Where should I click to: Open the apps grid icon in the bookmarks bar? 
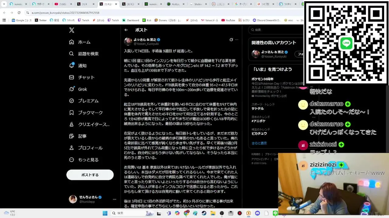coord(4,20)
